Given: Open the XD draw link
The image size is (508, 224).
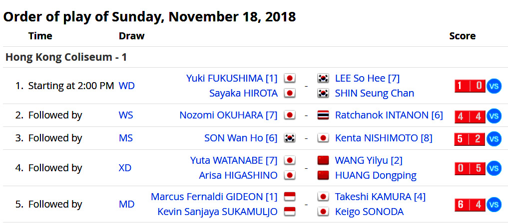Looking at the screenshot, I should point(125,168).
